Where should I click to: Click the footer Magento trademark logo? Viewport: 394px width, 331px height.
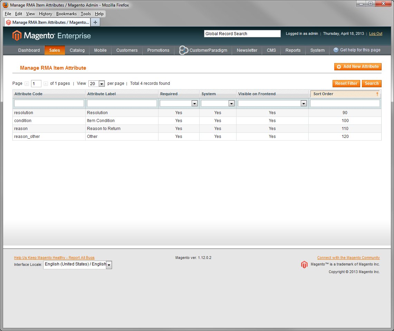(x=304, y=264)
